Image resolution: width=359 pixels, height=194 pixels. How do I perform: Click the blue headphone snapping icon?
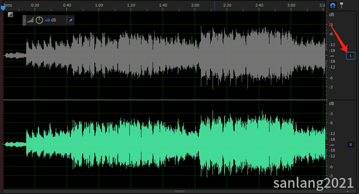pos(333,5)
